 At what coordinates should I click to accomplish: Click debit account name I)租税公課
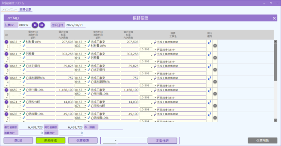pos(33,102)
